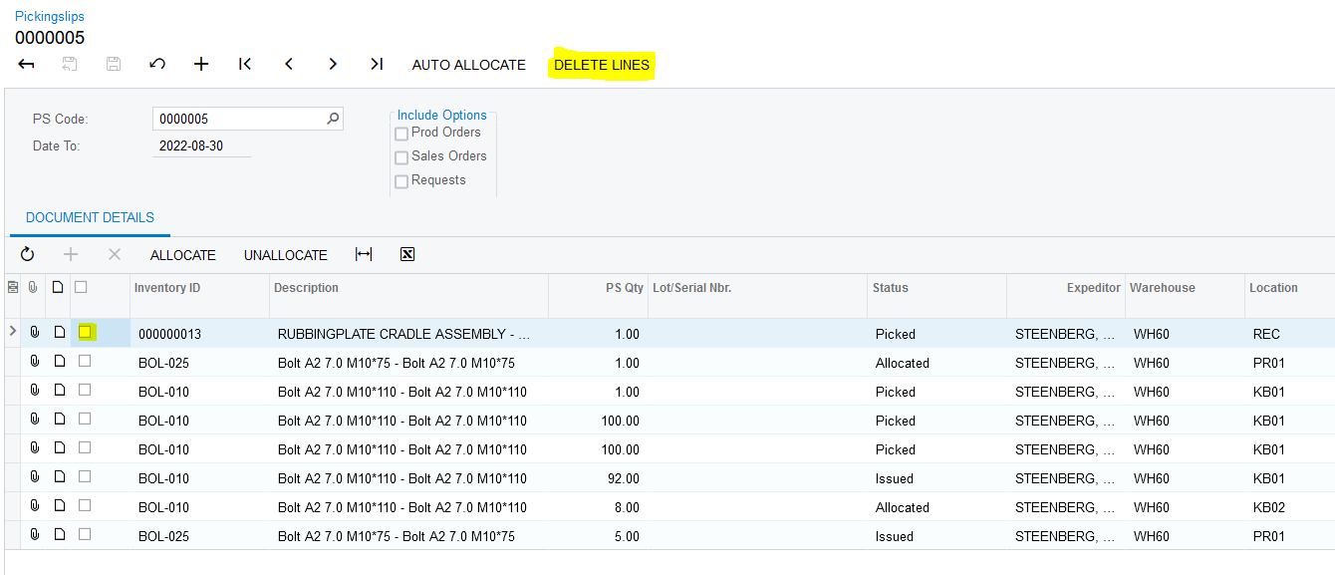Go to next record arrow
The image size is (1335, 575).
tap(333, 64)
